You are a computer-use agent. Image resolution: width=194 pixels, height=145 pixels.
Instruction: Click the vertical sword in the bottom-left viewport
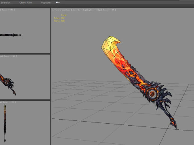[5, 123]
